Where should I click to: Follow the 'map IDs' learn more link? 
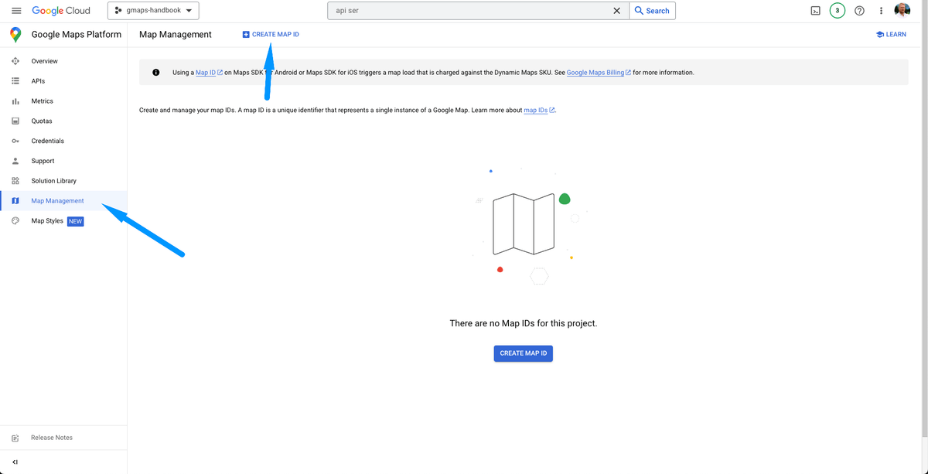[x=536, y=111]
